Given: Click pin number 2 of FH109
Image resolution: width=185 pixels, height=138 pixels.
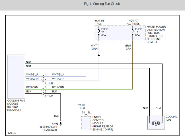Looking at the screenshot, I should (x=46, y=92).
